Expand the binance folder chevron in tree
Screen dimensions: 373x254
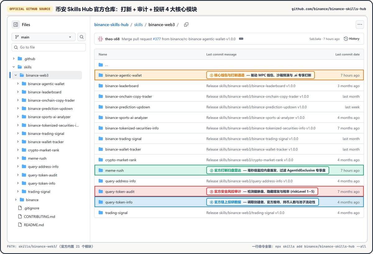click(x=16, y=200)
